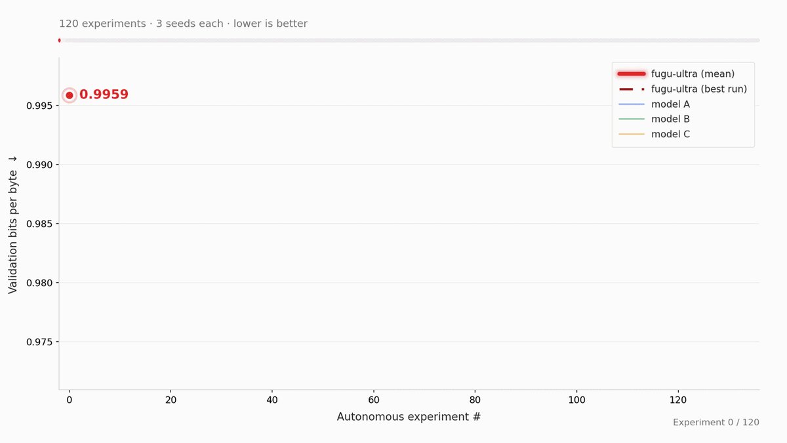This screenshot has width=787, height=443.
Task: Click the 0.9959 value label
Action: [x=104, y=95]
